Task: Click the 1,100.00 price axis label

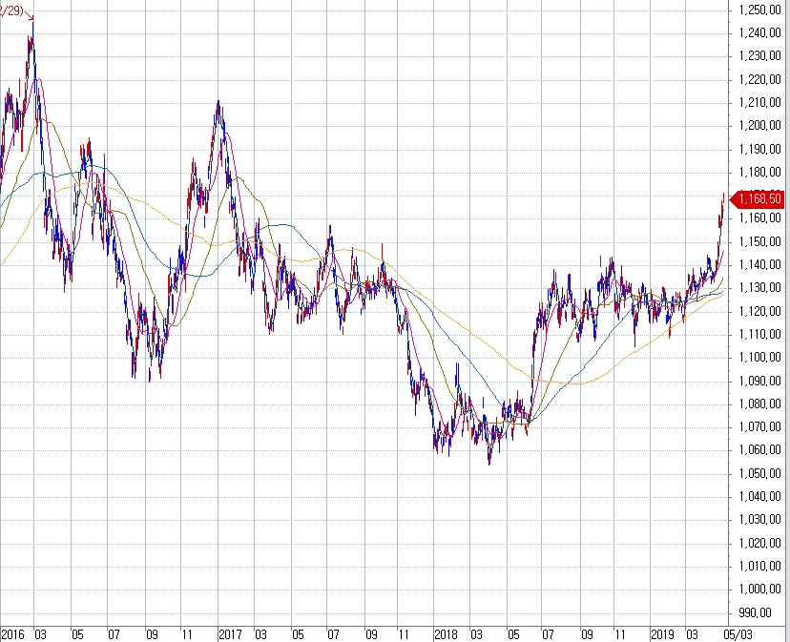Action: click(x=760, y=358)
